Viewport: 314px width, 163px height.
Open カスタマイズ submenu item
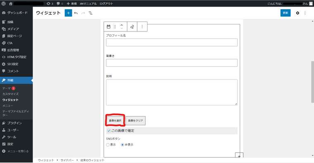click(10, 94)
